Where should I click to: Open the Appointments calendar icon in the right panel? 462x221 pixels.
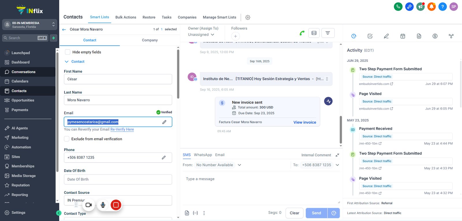403,36
